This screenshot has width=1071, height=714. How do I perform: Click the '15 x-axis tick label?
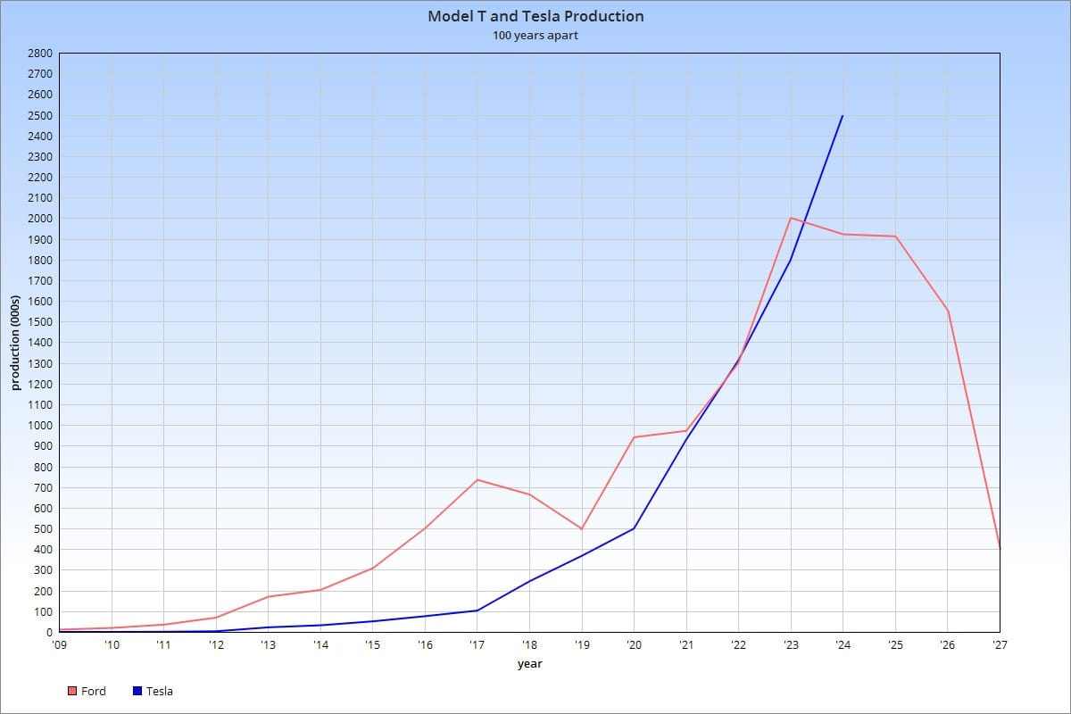tap(373, 643)
